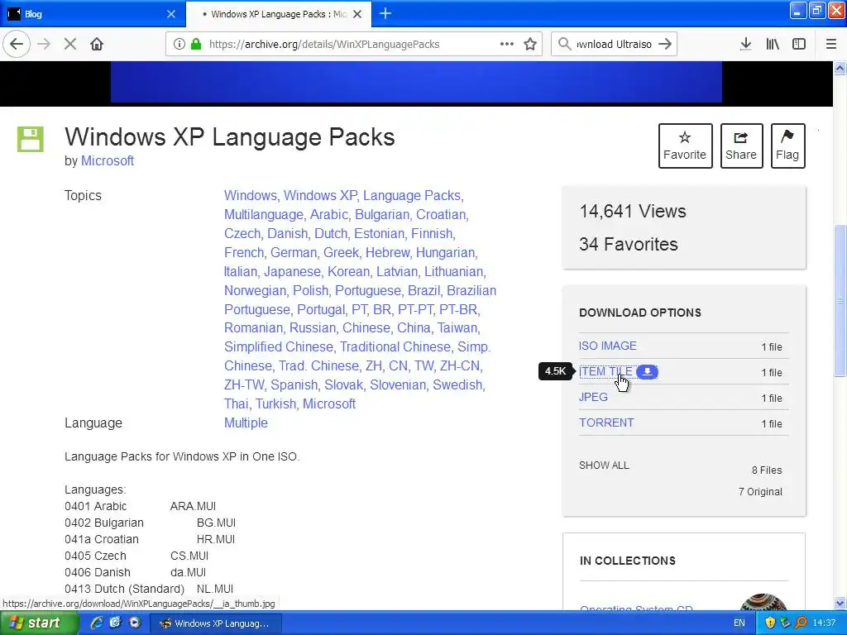Open the Windows Start menu
The width and height of the screenshot is (847, 635).
click(39, 623)
